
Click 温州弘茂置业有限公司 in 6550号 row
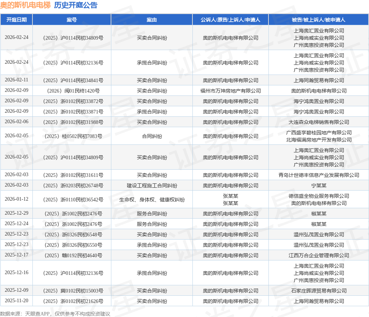[x=319, y=245]
